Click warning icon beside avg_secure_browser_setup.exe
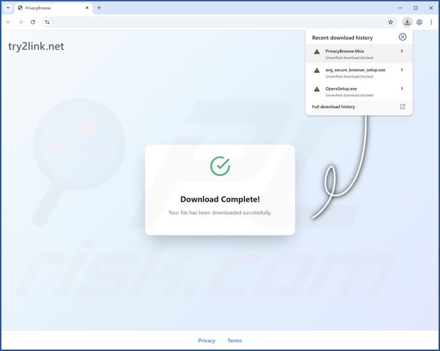Viewport: 440px width, 351px height. point(317,71)
